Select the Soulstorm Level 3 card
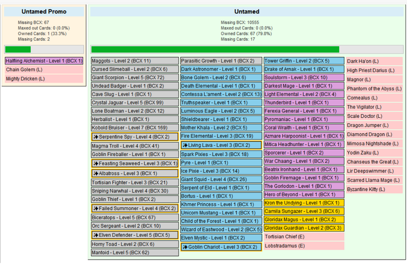The width and height of the screenshot is (407, 275). [304, 78]
